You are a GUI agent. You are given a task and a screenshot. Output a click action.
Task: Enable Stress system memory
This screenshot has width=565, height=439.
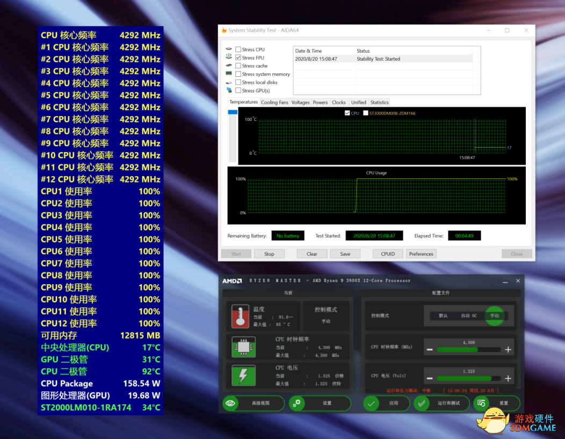coord(238,74)
